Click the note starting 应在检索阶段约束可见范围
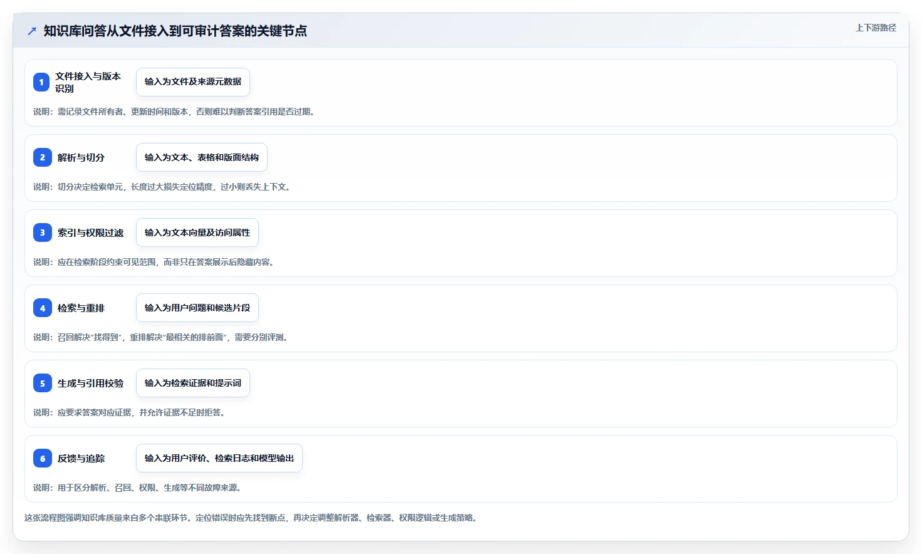Viewport: 922px width, 554px height. (154, 262)
